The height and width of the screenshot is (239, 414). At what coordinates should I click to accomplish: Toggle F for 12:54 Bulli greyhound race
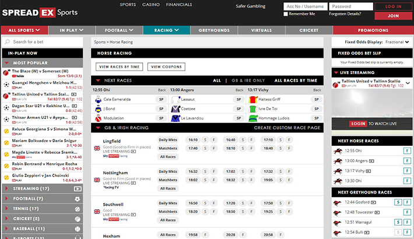pos(407,233)
